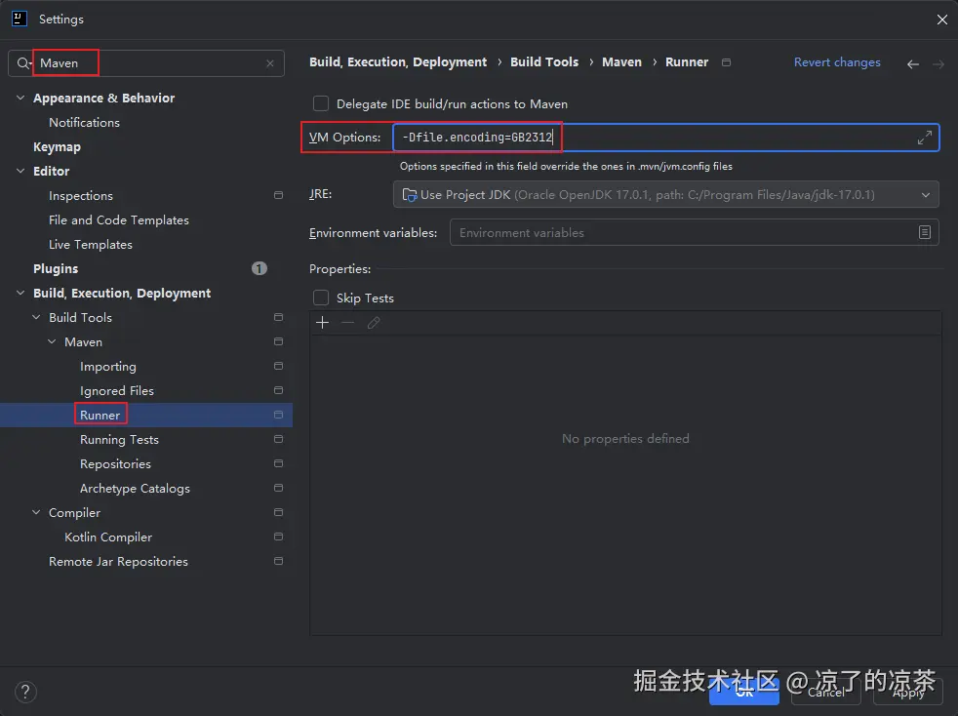Collapse Build, Execution, Deployment section
Screen dimensions: 958x716
pos(20,294)
